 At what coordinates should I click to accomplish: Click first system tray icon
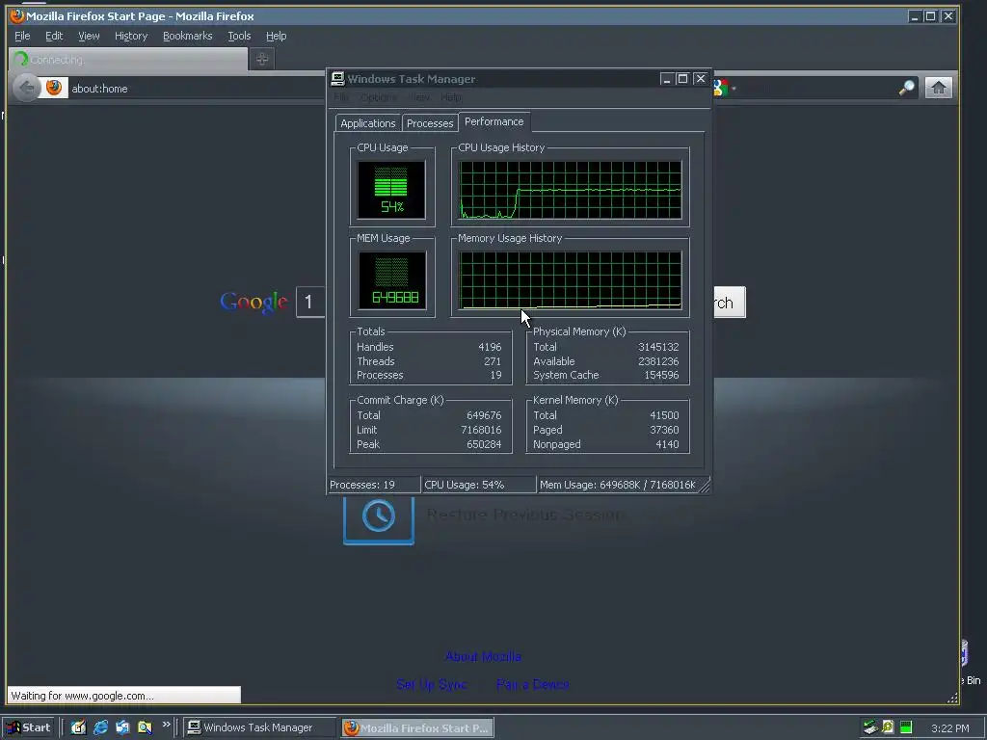(x=870, y=727)
